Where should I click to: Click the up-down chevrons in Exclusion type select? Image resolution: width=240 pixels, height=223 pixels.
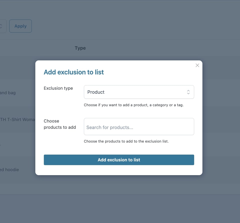pos(188,92)
